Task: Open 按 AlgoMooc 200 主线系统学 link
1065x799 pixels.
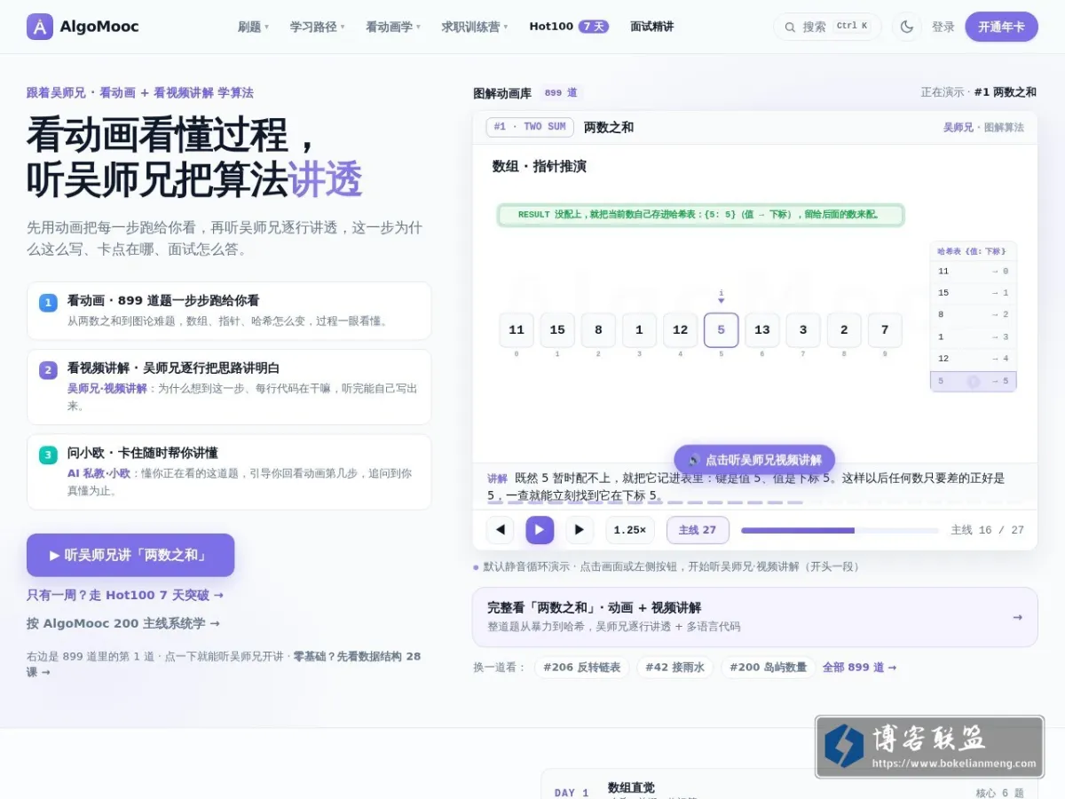Action: click(x=123, y=623)
